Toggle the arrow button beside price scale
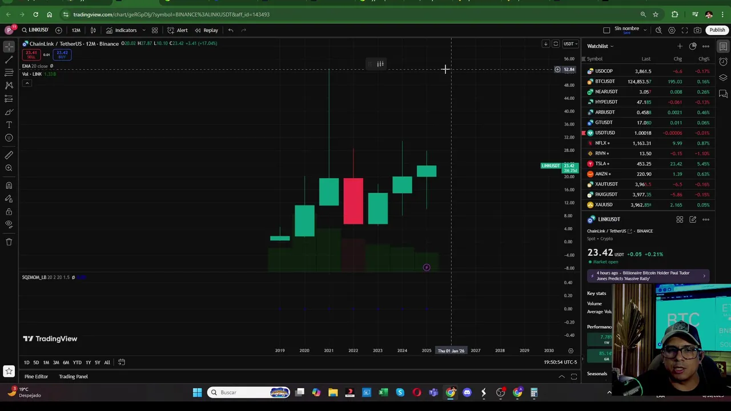731x411 pixels. pos(545,43)
